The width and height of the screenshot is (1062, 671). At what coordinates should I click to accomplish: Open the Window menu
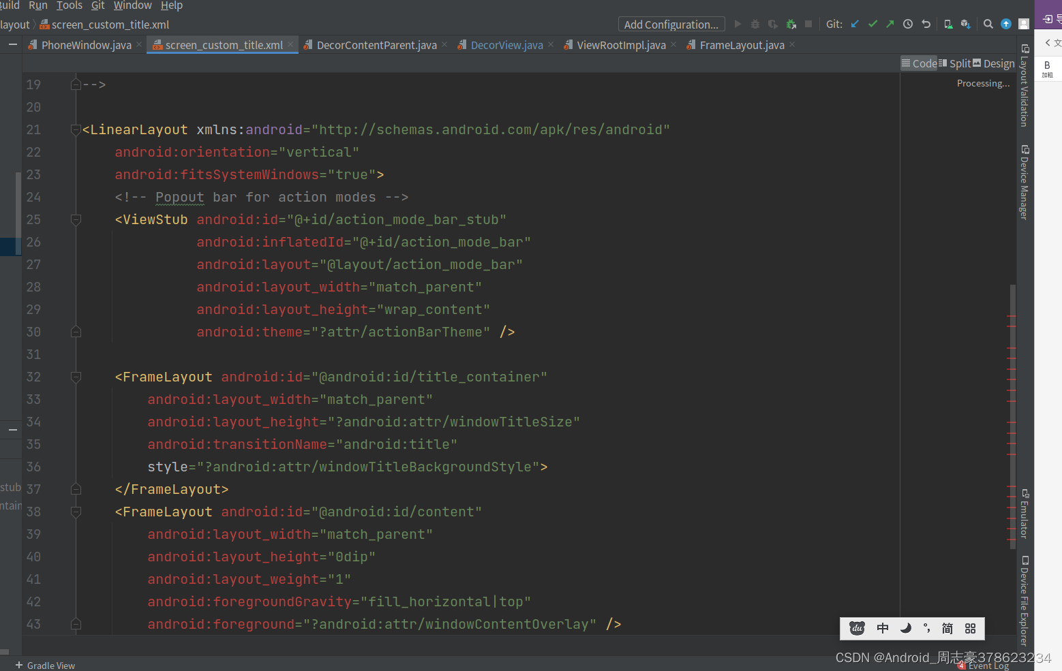tap(133, 5)
